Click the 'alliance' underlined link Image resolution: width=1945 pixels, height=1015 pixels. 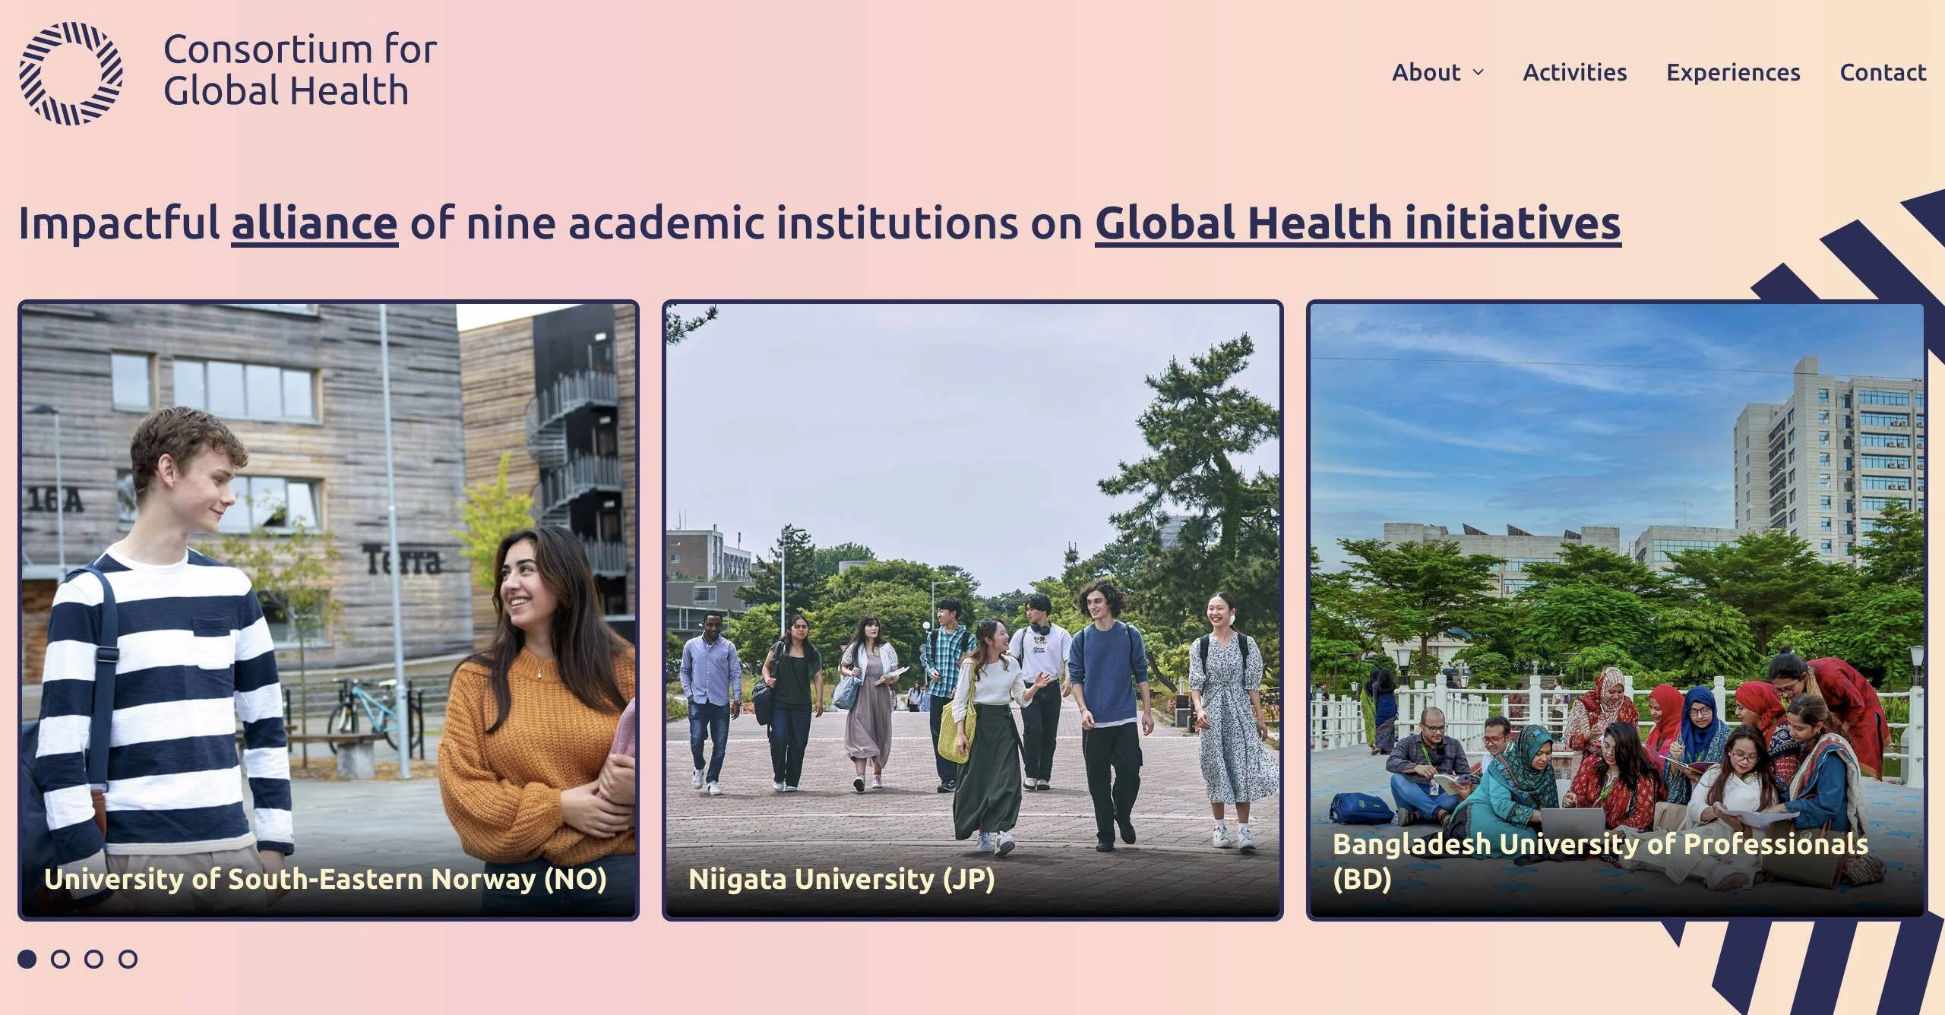click(x=315, y=223)
